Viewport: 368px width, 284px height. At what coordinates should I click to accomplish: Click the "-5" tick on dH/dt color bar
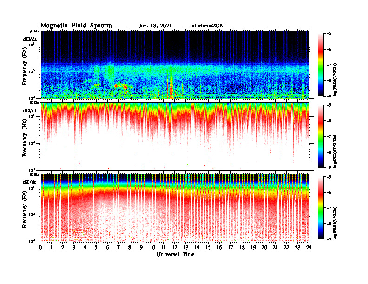click(x=329, y=34)
